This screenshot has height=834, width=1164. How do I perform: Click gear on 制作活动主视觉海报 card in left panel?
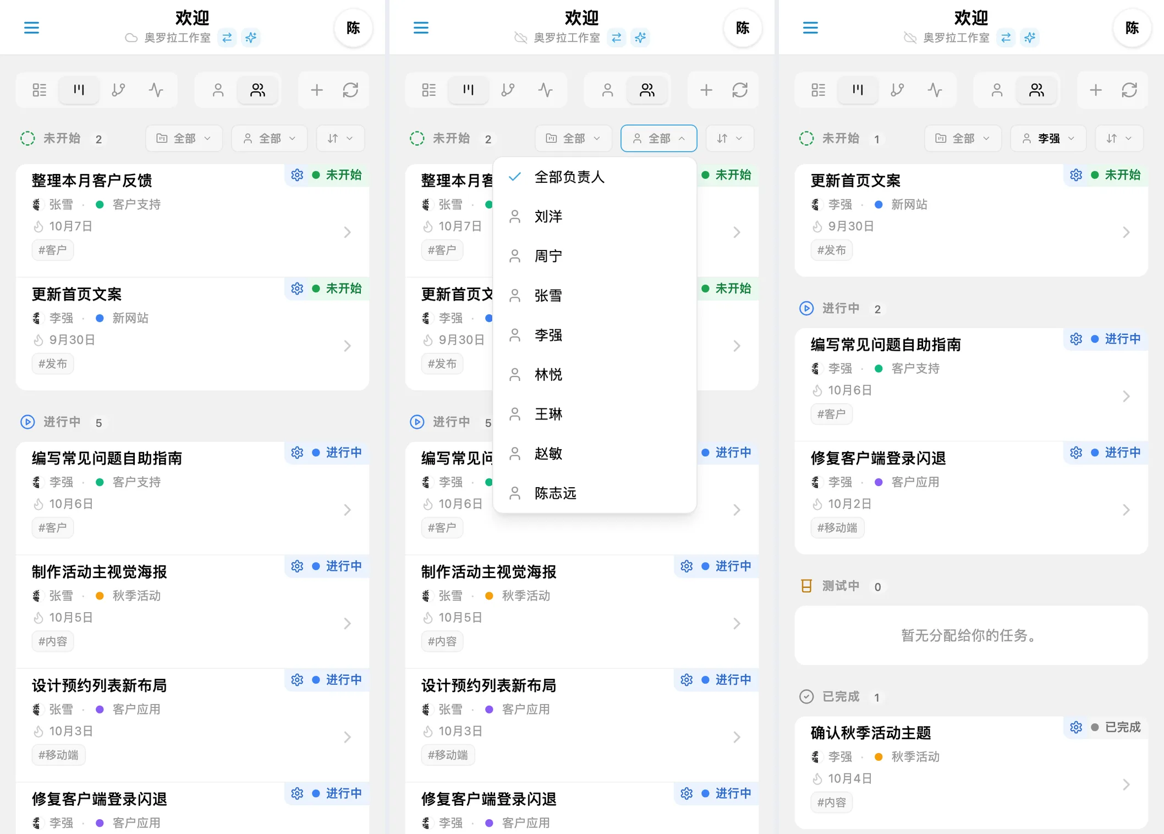(297, 566)
